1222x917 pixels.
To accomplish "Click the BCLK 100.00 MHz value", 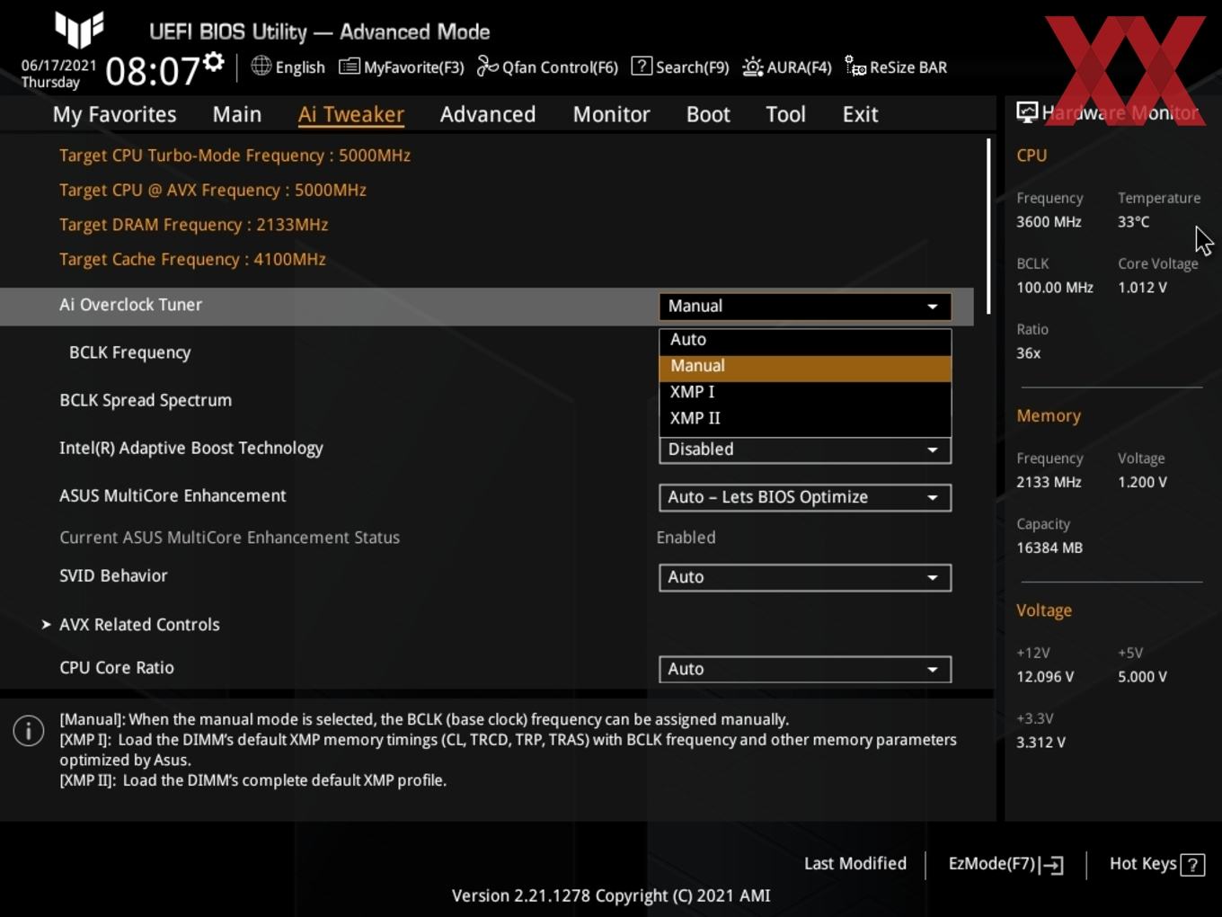I will (x=1055, y=288).
